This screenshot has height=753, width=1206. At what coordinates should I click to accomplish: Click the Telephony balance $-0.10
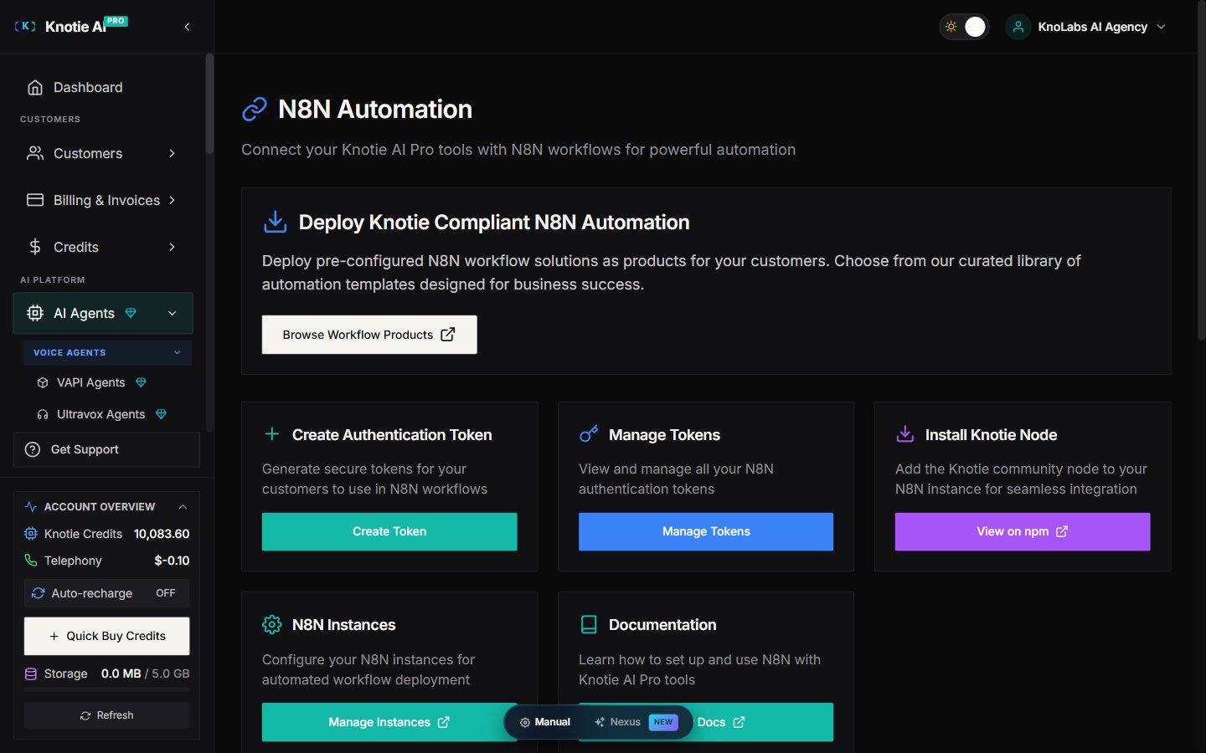pos(172,561)
